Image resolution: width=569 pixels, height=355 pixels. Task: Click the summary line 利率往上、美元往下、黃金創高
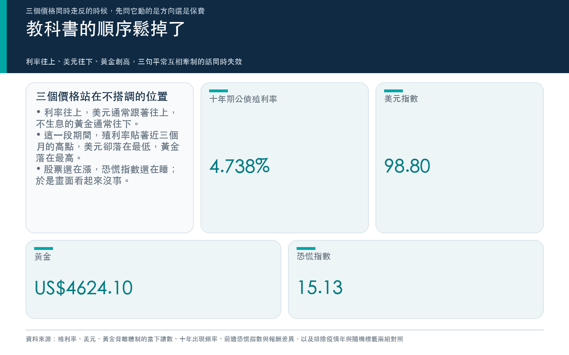point(134,62)
